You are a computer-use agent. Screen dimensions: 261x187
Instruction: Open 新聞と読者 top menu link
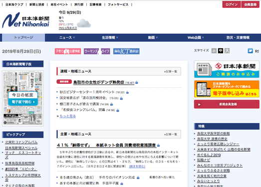click(x=37, y=4)
